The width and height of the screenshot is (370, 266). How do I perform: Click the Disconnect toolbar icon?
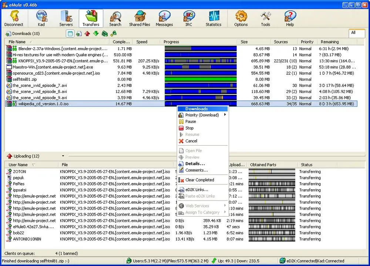pos(14,18)
